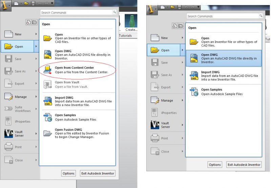Click the search magnifier icon in the right menu
Image resolution: width=271 pixels, height=188 pixels.
[260, 16]
